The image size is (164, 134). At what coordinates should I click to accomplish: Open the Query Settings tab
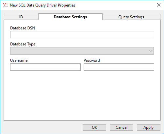coord(131,17)
